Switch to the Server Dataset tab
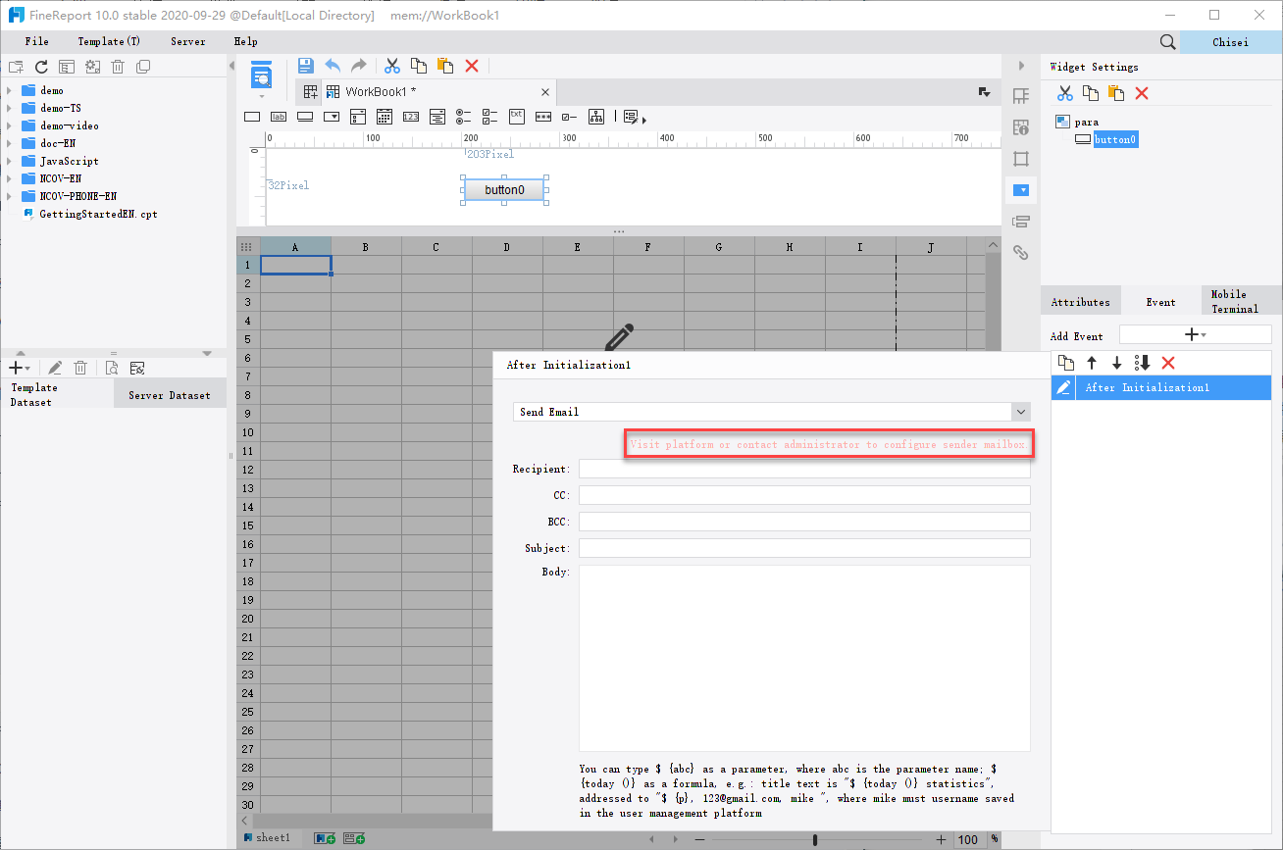This screenshot has height=850, width=1283. point(170,395)
